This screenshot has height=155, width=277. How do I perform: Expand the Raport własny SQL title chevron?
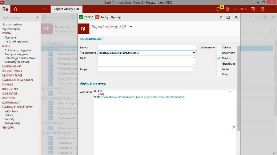(x=131, y=27)
